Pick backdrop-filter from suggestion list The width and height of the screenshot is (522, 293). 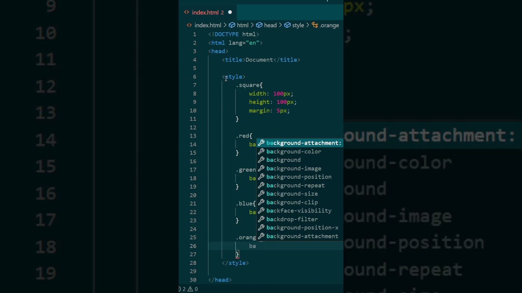point(300,219)
